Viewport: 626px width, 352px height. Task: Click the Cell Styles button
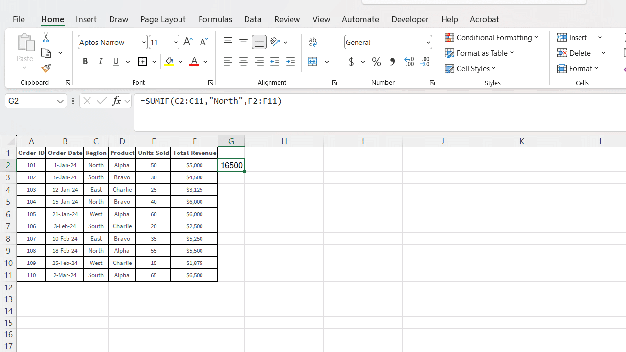point(471,68)
